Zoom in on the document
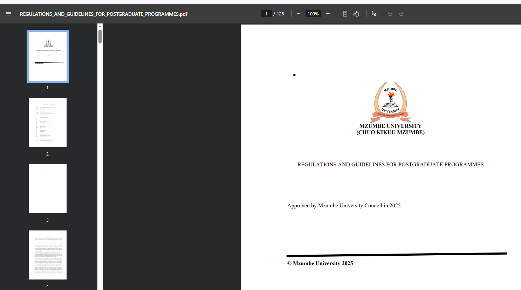The height and width of the screenshot is (290, 521). coord(328,14)
